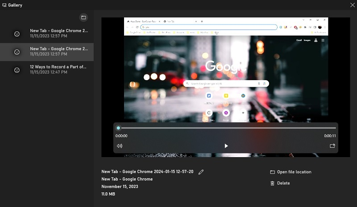Image resolution: width=357 pixels, height=207 pixels.
Task: Play the selected video recording
Action: 226,146
